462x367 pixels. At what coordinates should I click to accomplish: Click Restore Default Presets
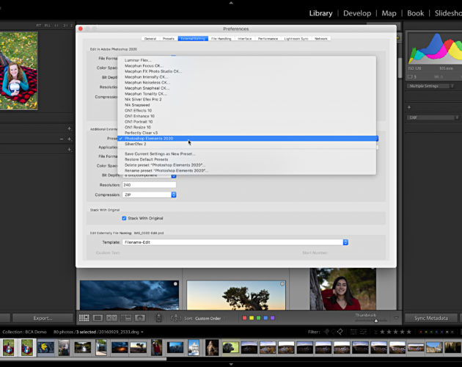click(246, 159)
